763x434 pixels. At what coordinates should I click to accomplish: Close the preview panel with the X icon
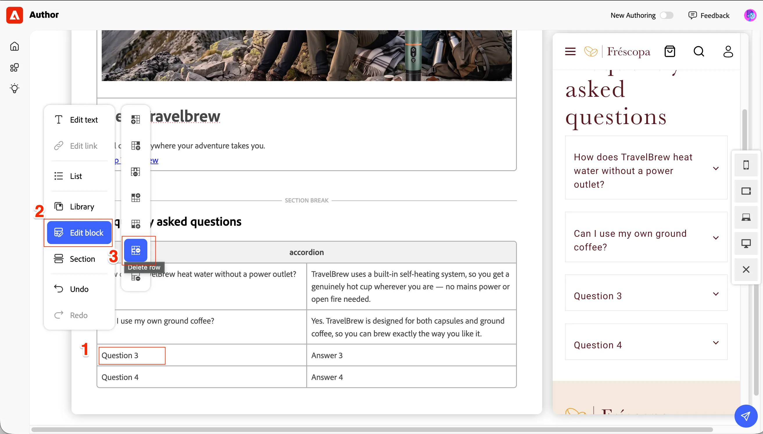pyautogui.click(x=746, y=270)
